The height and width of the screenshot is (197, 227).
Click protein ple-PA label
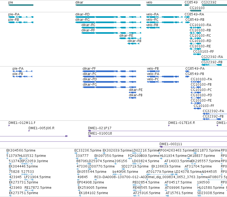click(18, 69)
